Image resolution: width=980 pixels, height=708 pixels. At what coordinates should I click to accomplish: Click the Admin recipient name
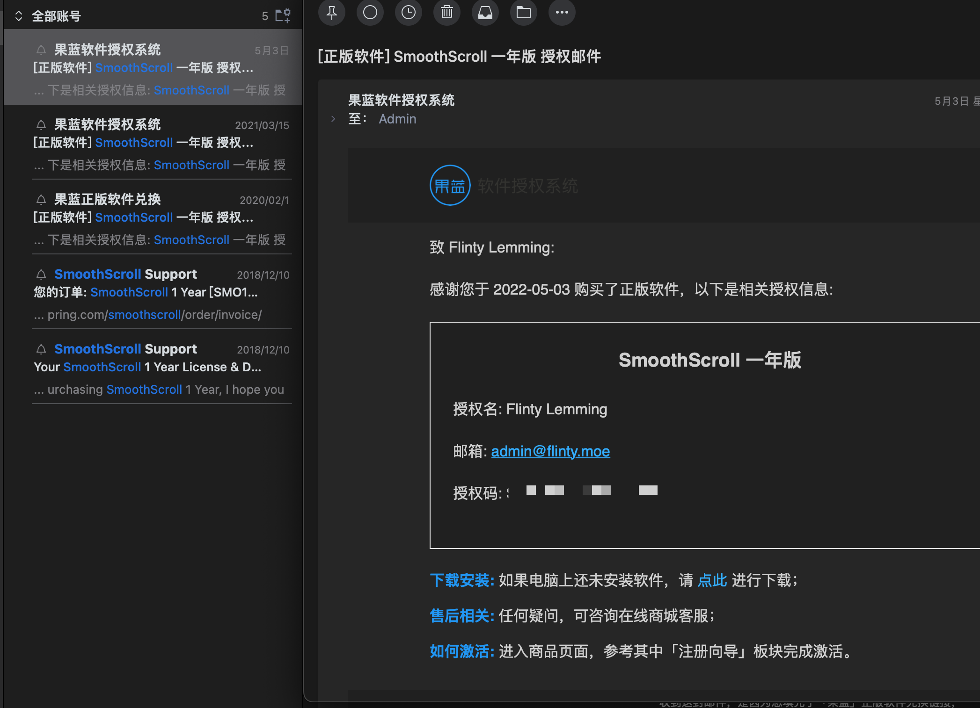click(x=397, y=119)
